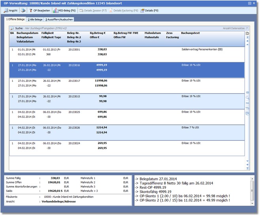Screen dimensions: 260x216
Task: Click scrollbar of the info text panel
Action: click(253, 190)
